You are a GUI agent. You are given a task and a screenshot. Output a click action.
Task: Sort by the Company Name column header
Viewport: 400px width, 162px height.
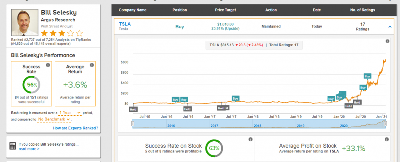pyautogui.click(x=133, y=10)
